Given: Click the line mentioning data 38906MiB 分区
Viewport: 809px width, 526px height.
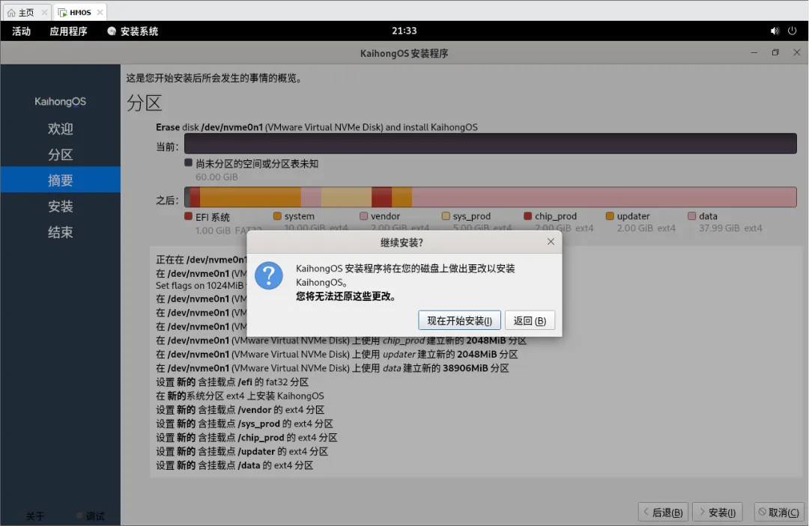Looking at the screenshot, I should coord(333,368).
